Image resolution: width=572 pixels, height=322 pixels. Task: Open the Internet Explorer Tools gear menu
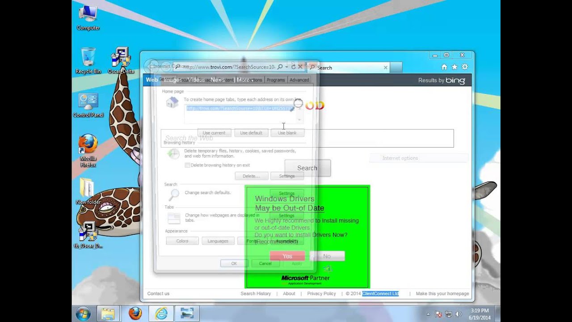click(465, 67)
